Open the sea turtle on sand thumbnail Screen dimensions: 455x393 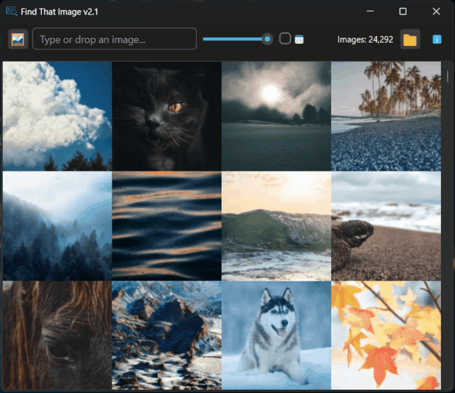tap(386, 225)
